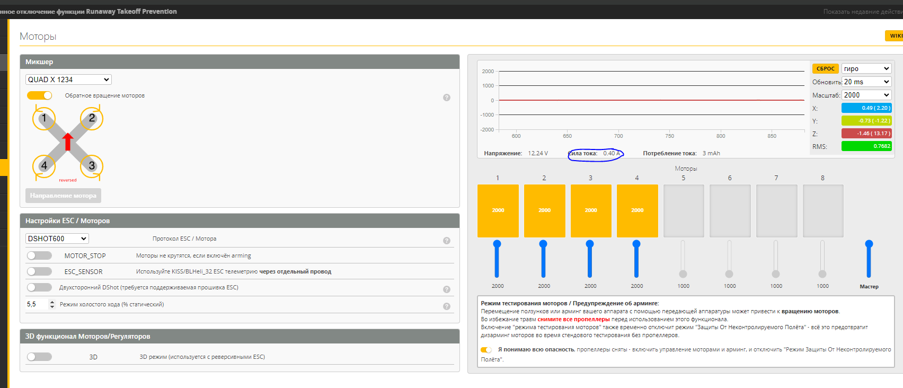The image size is (903, 388).
Task: Enable 3D mode switch
Action: click(40, 357)
